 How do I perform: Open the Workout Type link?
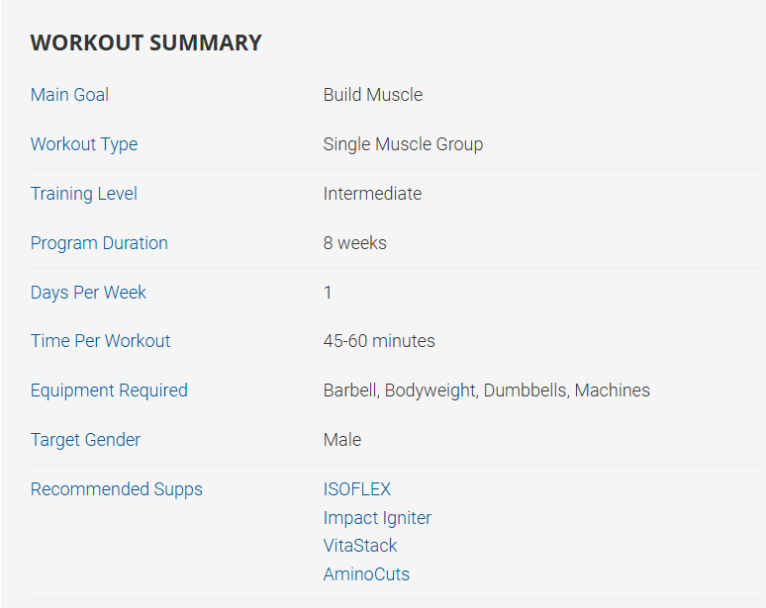tap(84, 144)
